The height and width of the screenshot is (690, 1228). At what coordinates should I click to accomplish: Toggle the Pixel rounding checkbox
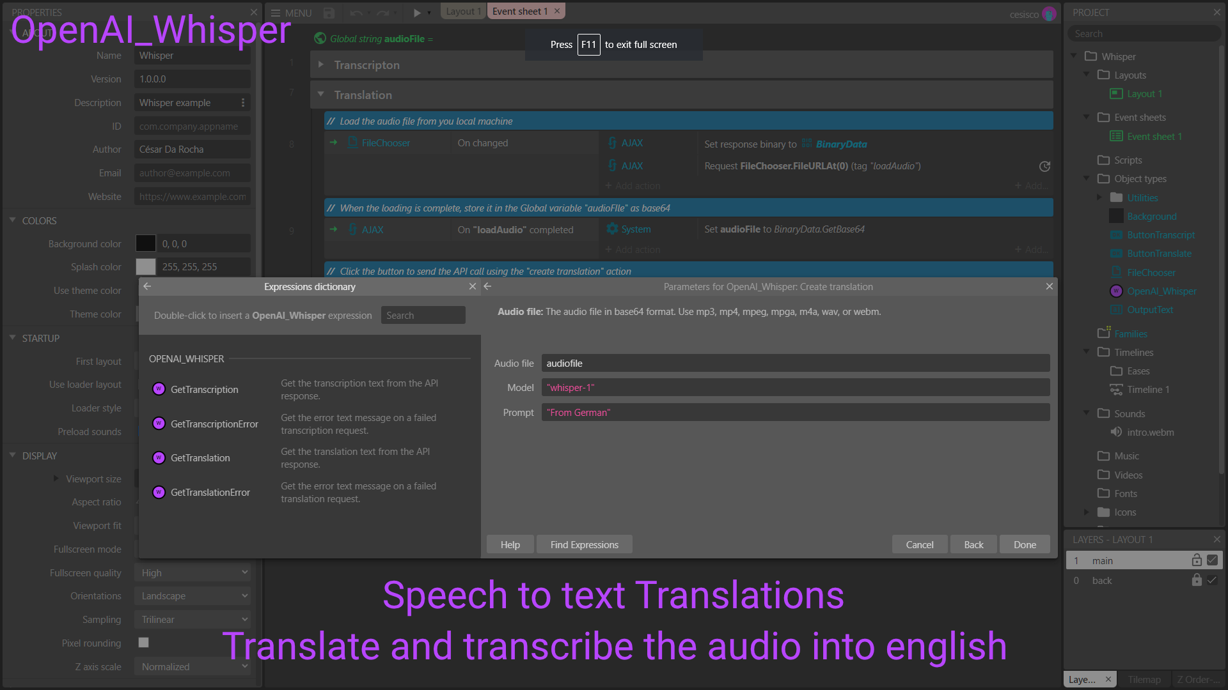144,643
